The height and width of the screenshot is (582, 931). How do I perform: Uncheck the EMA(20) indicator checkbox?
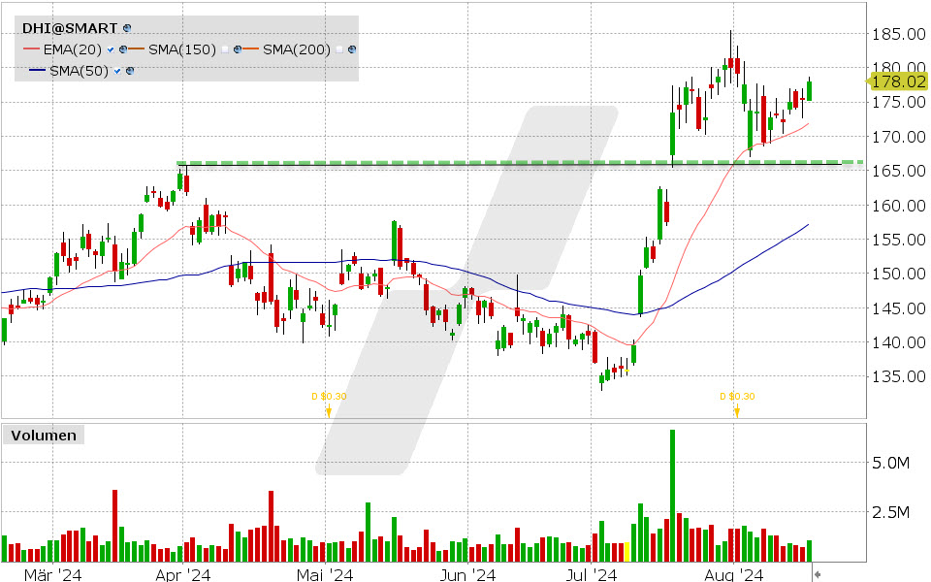click(x=111, y=49)
